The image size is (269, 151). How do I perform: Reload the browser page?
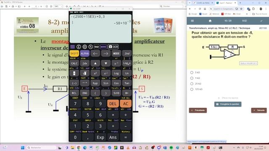pos(200,9)
